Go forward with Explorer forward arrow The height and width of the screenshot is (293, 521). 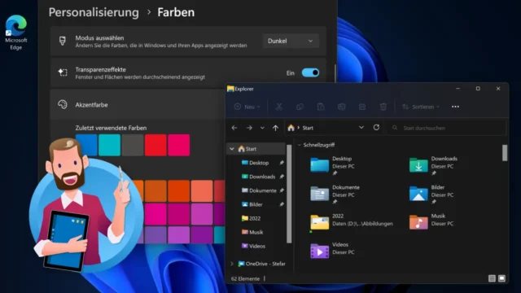pyautogui.click(x=249, y=128)
